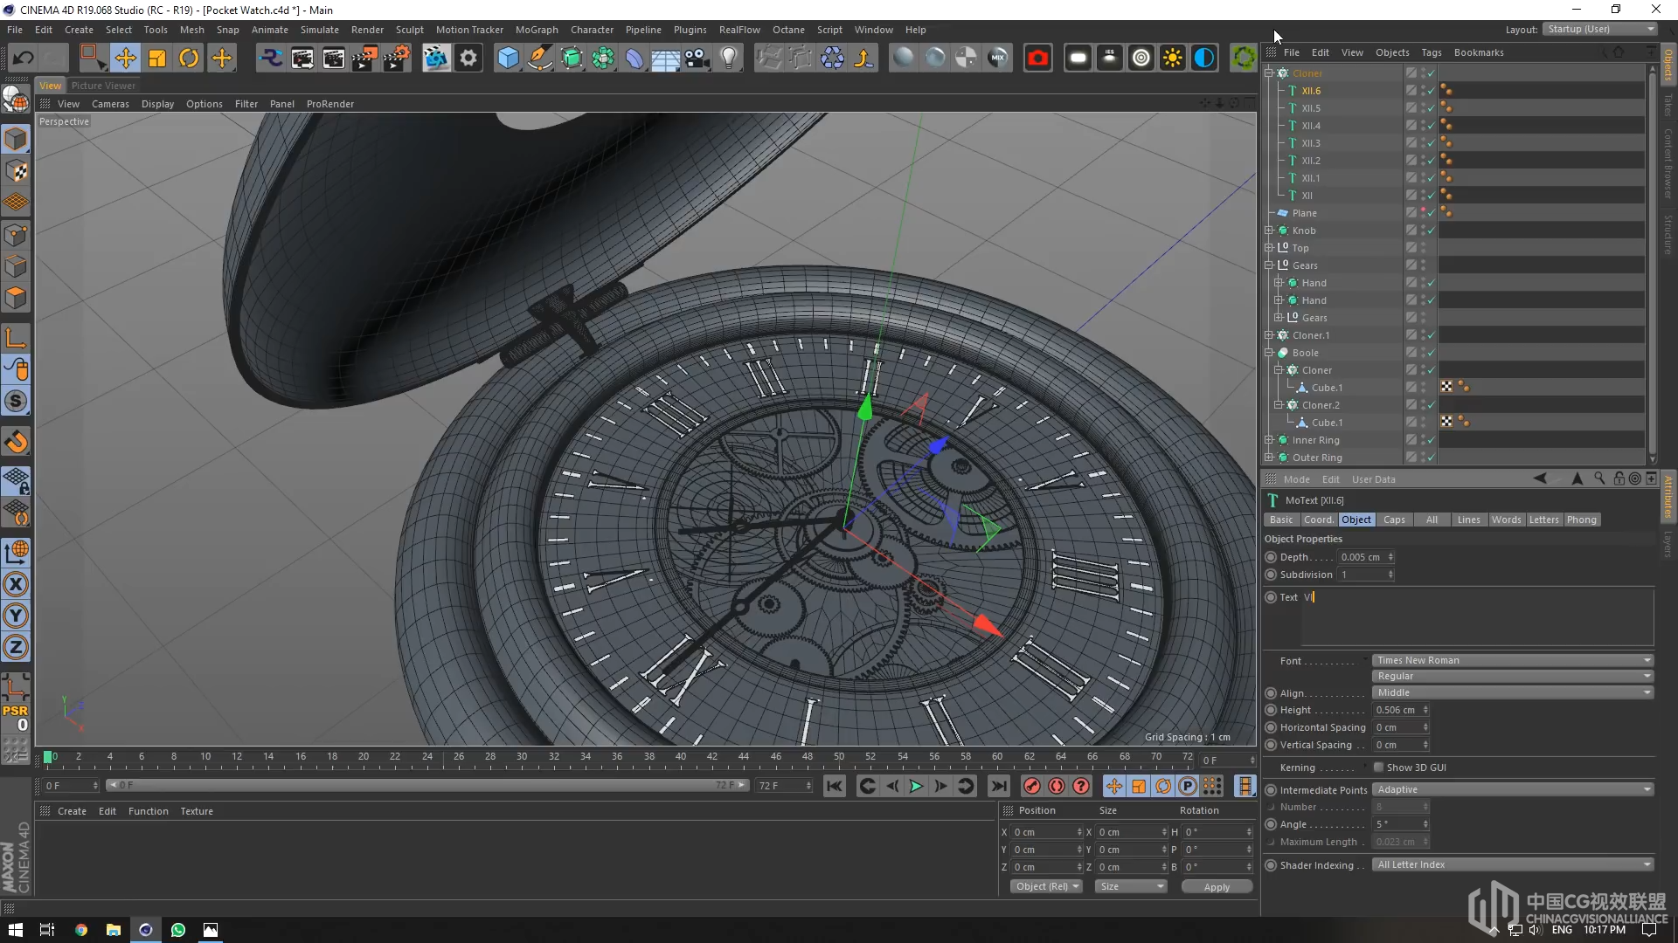1678x943 pixels.
Task: Open Cameras menu in viewport
Action: click(110, 104)
